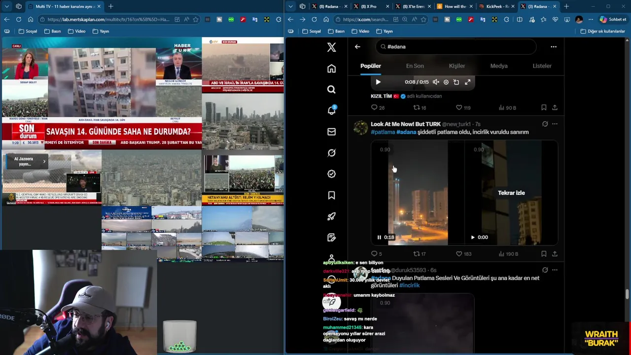Screen dimensions: 631x355
Task: Pause the video showing 0:18
Action: [379, 237]
